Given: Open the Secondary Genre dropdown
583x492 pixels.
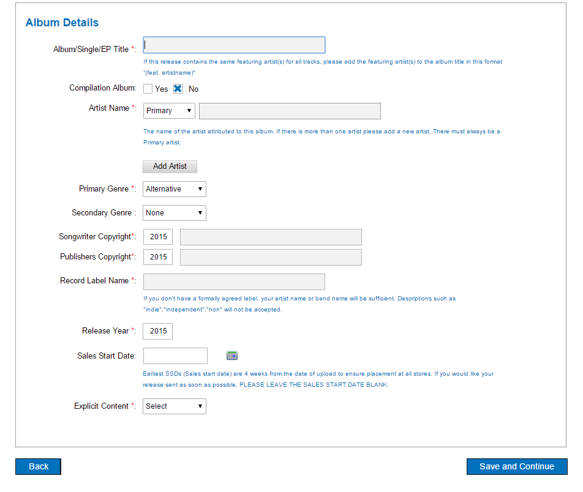Looking at the screenshot, I should click(x=175, y=213).
